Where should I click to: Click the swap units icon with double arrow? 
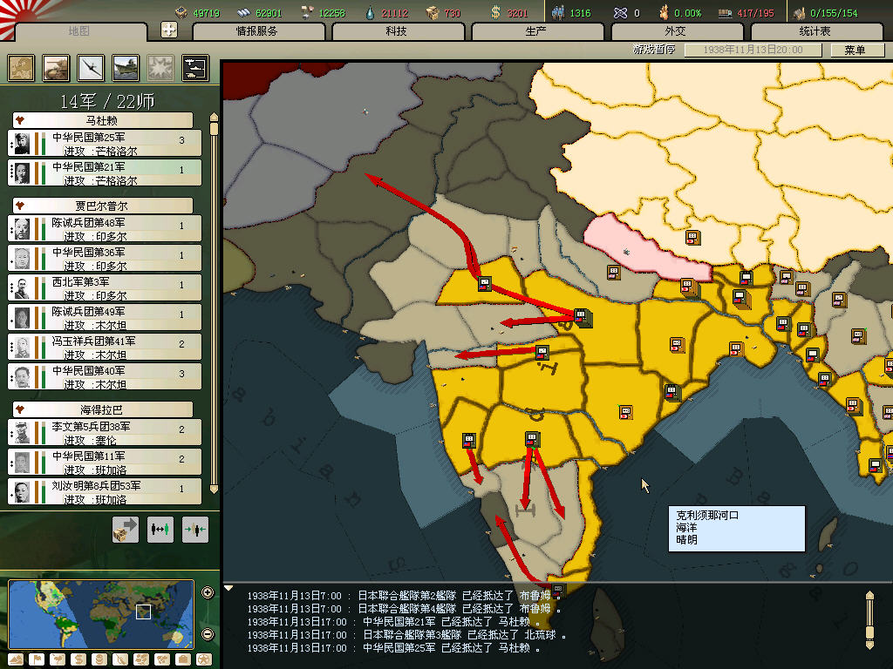160,529
